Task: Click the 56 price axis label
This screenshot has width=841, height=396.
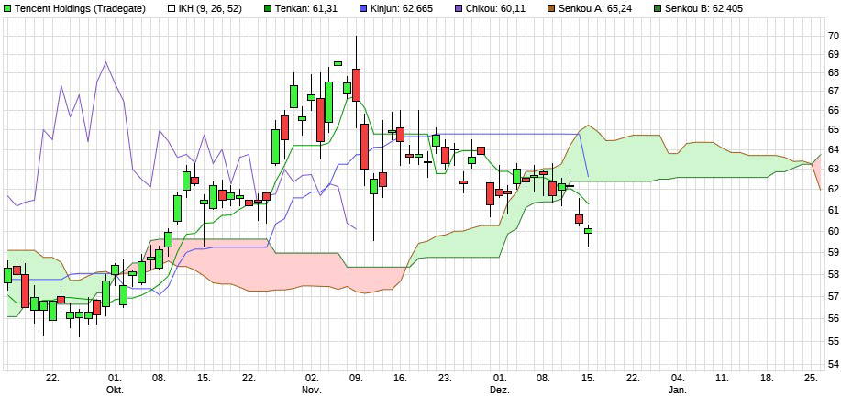Action: (833, 318)
